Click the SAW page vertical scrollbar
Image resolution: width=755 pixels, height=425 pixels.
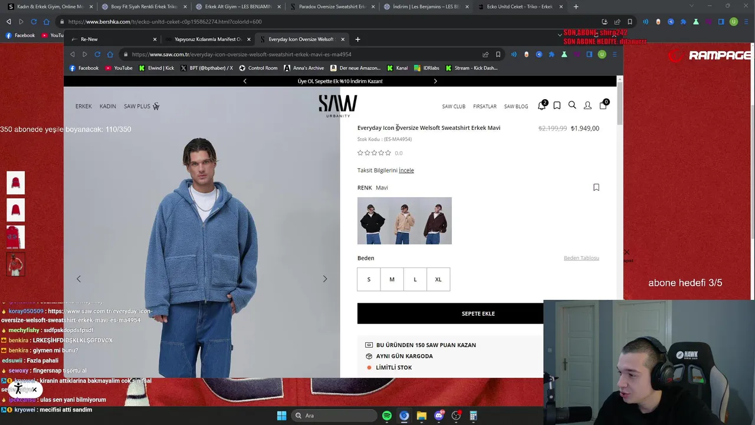tap(619, 103)
